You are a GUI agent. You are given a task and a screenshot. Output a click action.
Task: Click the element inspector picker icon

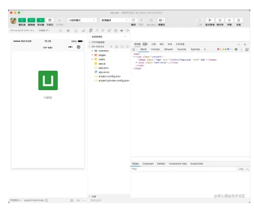pos(133,49)
